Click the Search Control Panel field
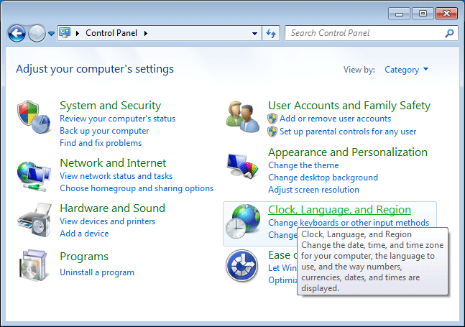The image size is (465, 327). coord(365,33)
